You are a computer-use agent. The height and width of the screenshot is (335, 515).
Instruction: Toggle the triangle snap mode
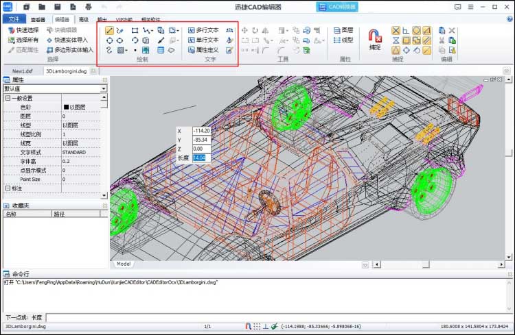396,50
